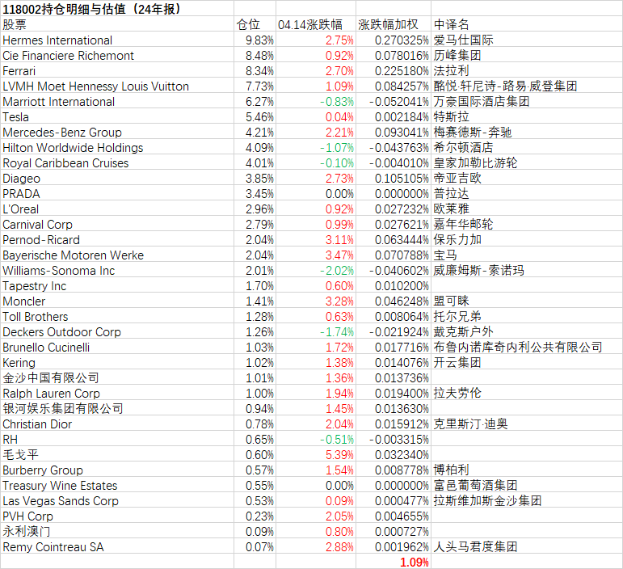Viewport: 623px width, 569px height.
Task: Click the L'Oreal cell
Action: pos(117,209)
